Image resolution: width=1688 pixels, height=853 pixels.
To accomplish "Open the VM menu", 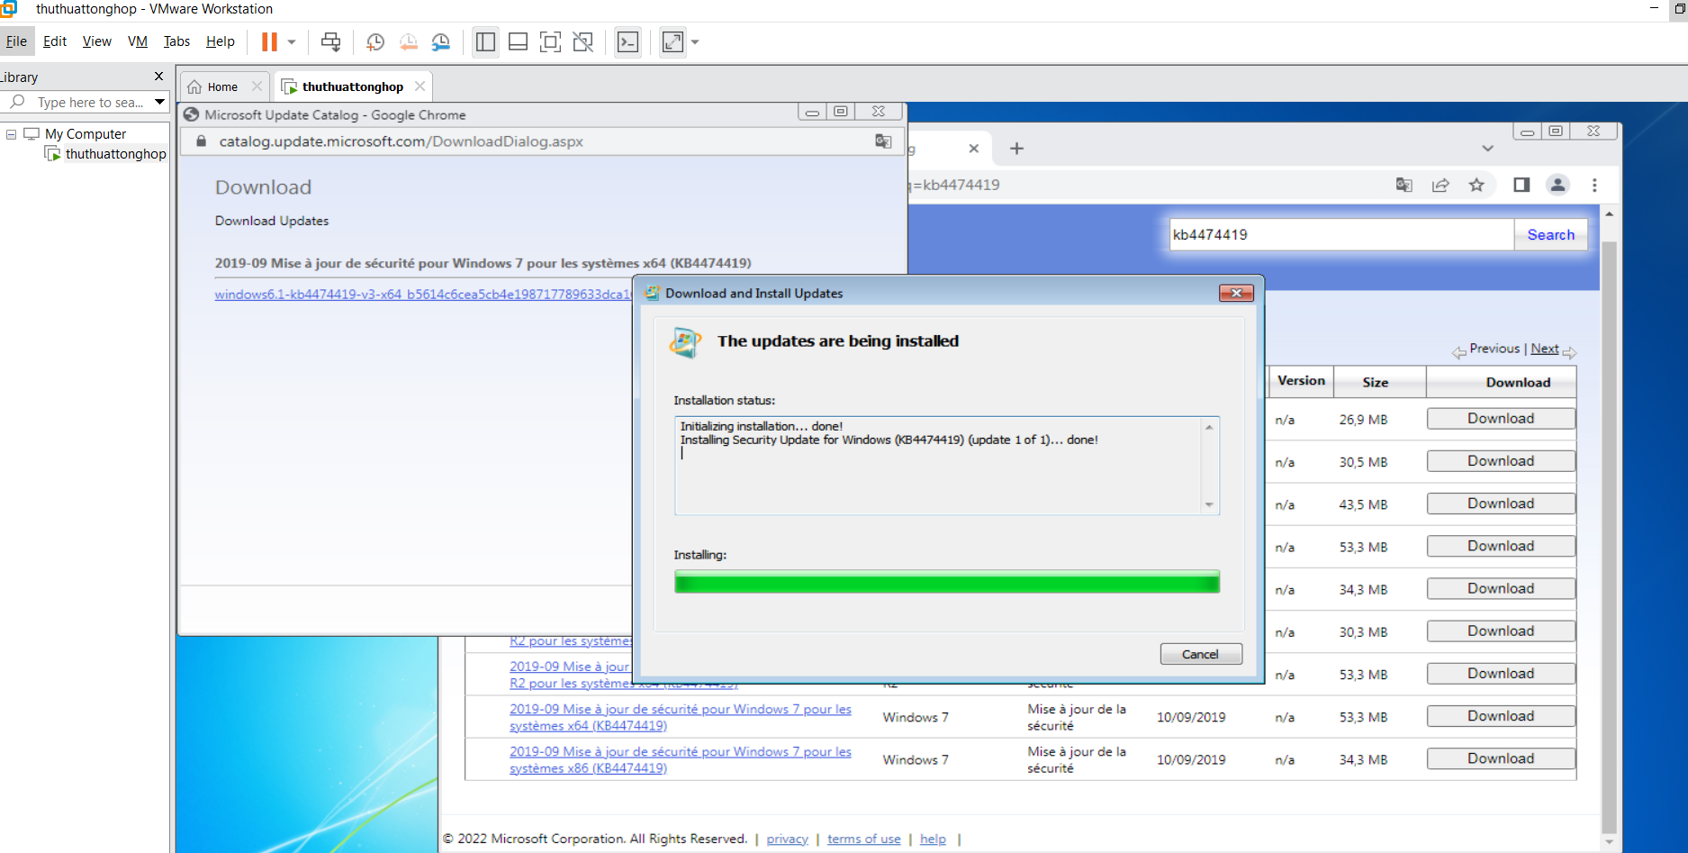I will click(137, 41).
